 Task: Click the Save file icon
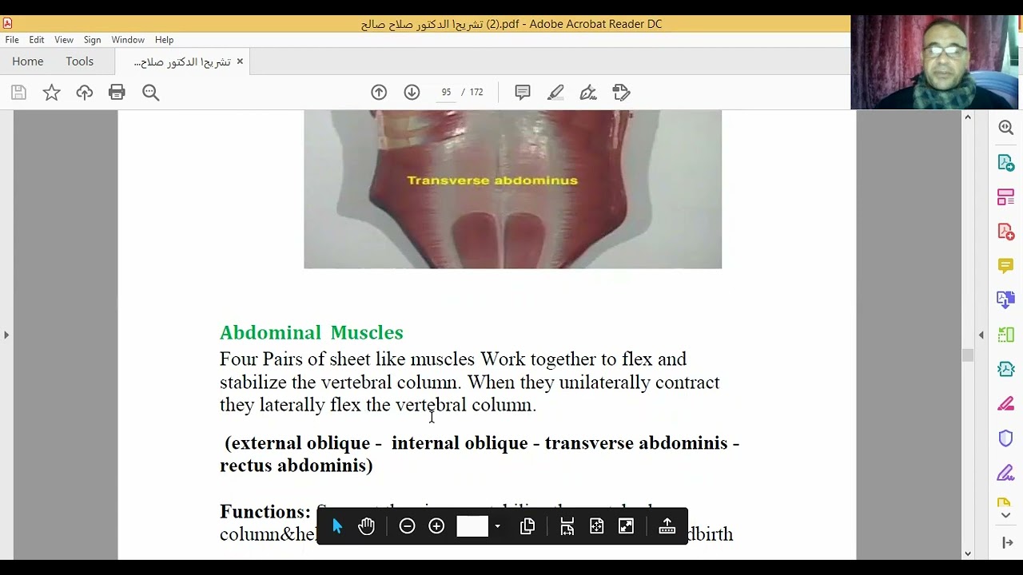[x=18, y=93]
